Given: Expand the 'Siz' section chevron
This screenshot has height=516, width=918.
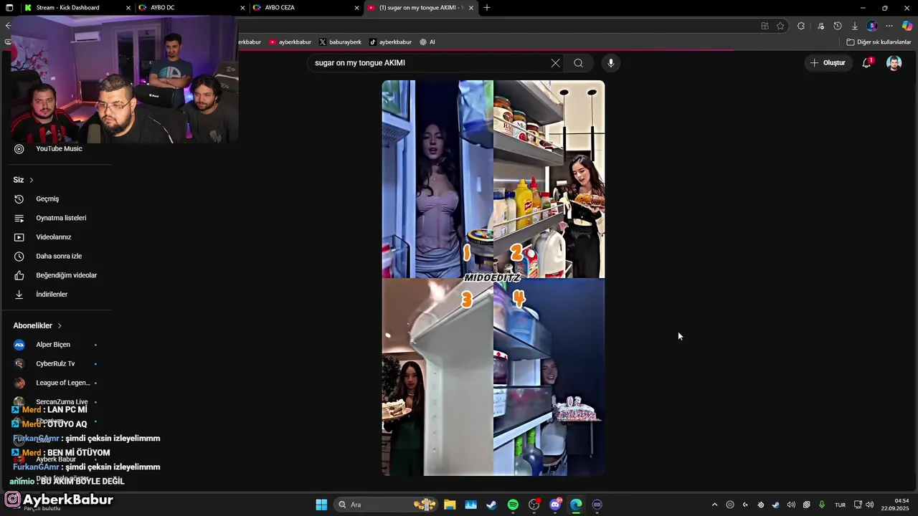Looking at the screenshot, I should 31,180.
